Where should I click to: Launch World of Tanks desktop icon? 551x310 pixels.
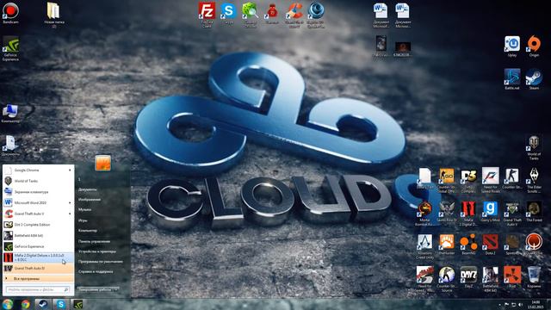pyautogui.click(x=534, y=147)
